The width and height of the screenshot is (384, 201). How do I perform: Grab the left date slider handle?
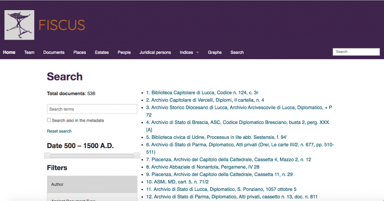pyautogui.click(x=47, y=155)
